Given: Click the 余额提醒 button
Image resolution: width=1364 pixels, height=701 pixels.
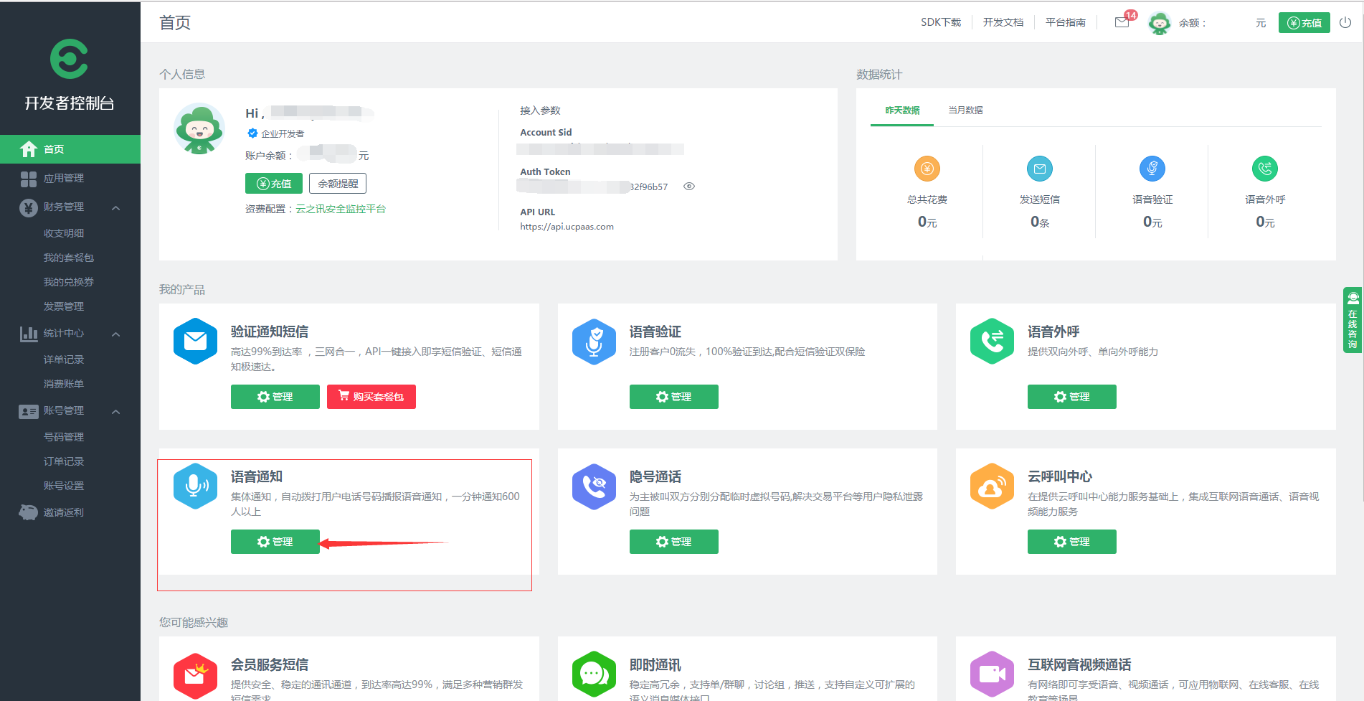Looking at the screenshot, I should (x=338, y=184).
